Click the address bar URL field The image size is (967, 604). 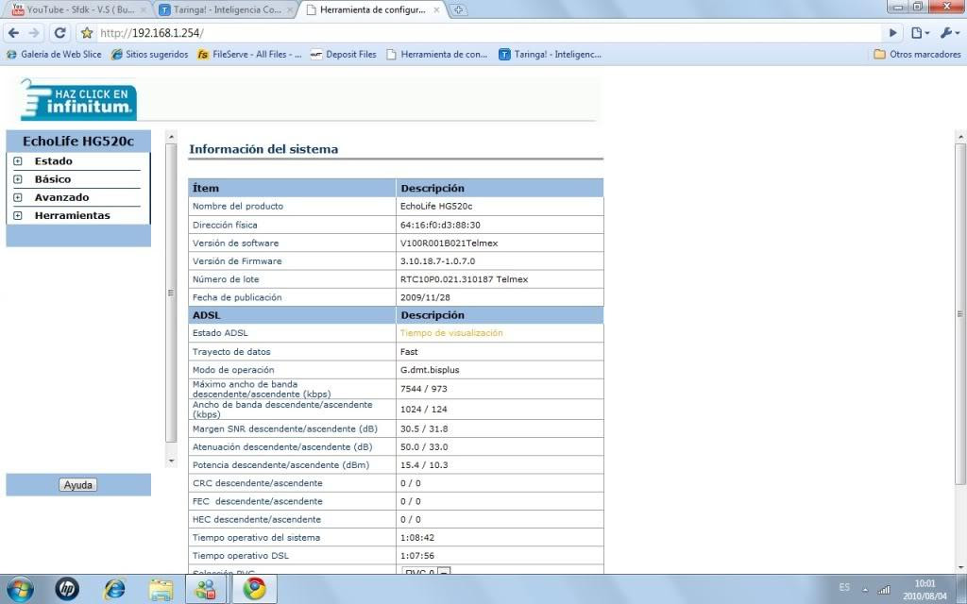coord(487,33)
